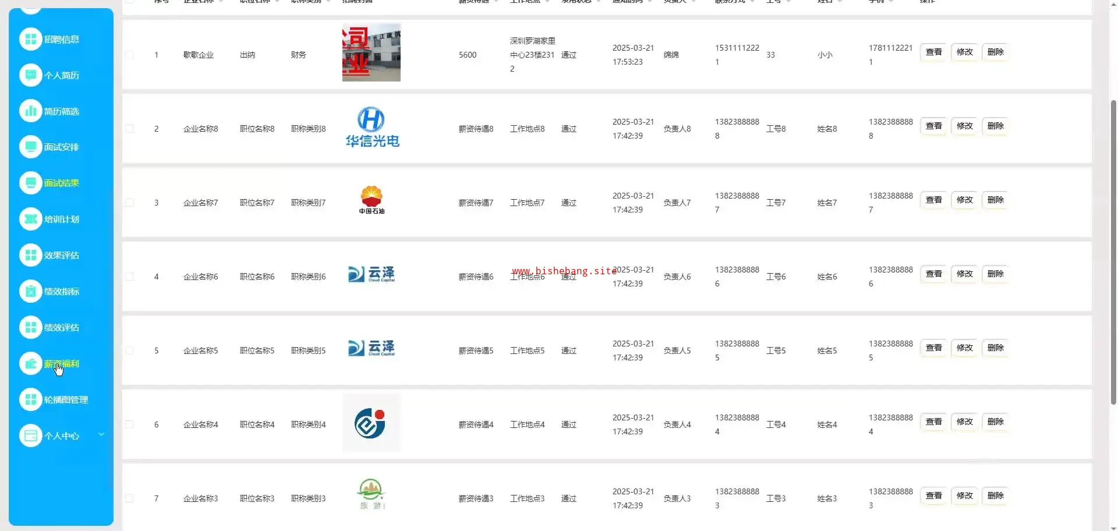Select the checkbox for row 企业名称8

coord(129,129)
